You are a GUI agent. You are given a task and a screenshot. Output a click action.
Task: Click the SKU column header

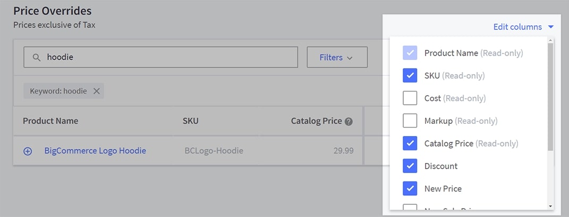(x=190, y=121)
